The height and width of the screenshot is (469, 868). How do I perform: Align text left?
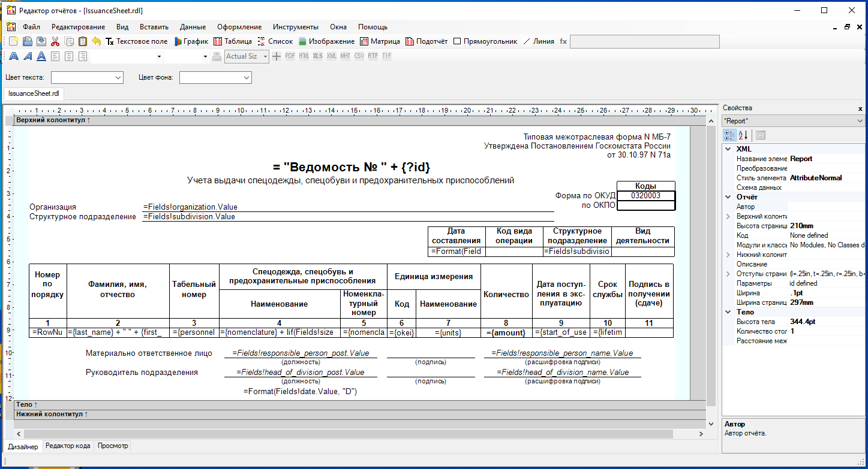[x=55, y=56]
